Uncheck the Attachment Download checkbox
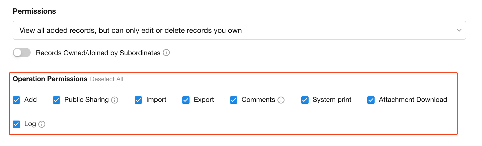This screenshot has height=146, width=482. (x=371, y=100)
